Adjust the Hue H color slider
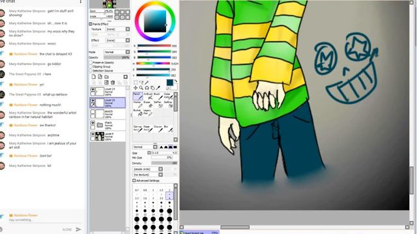The image size is (417, 234). [x=153, y=64]
